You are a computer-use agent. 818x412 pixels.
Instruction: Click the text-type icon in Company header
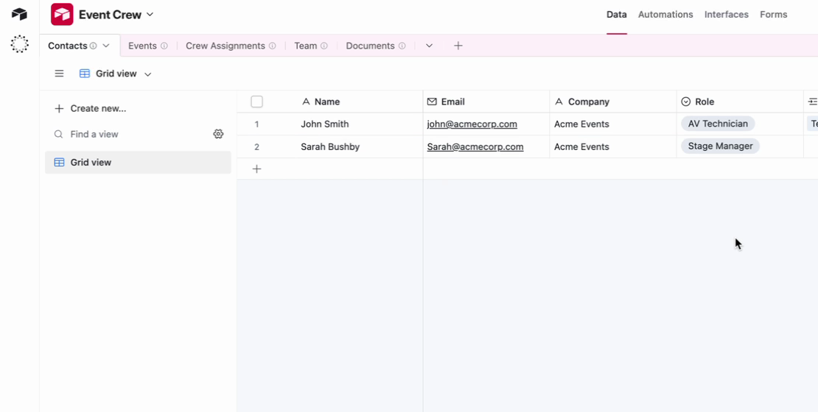coord(559,102)
